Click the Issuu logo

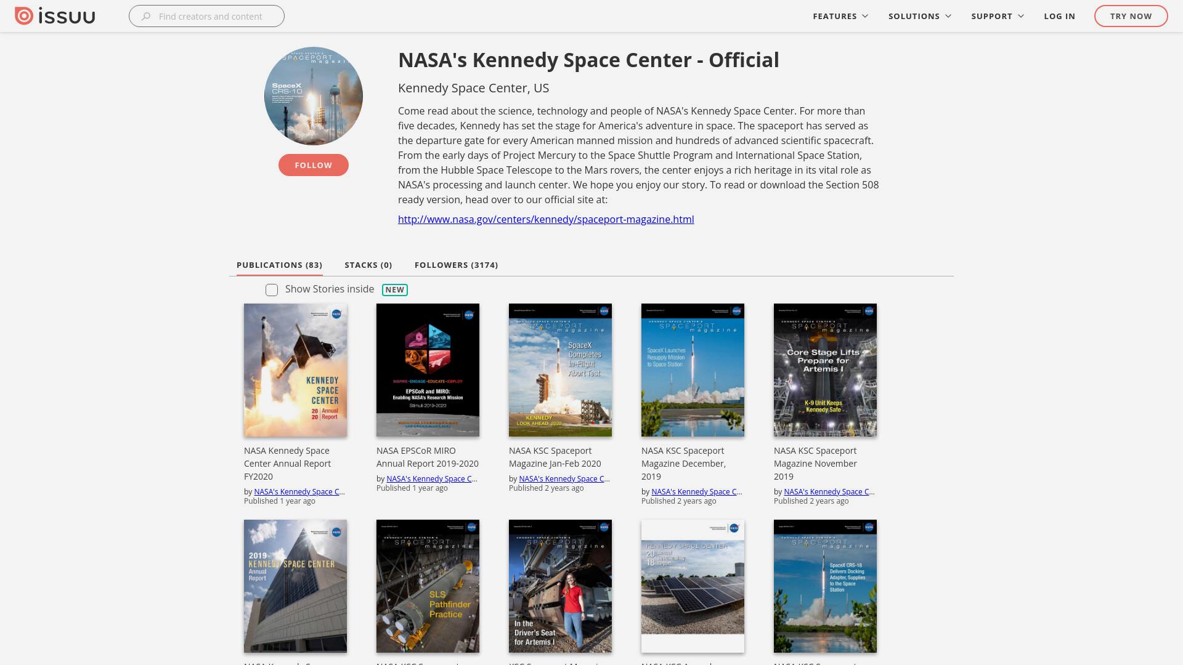tap(55, 16)
